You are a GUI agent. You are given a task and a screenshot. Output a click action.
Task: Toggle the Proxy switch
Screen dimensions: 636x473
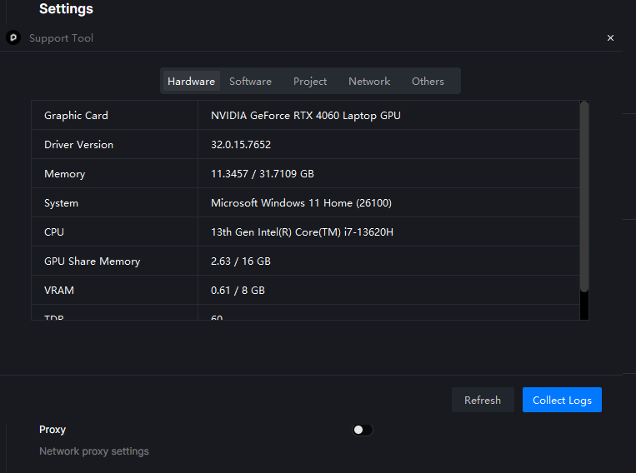363,430
